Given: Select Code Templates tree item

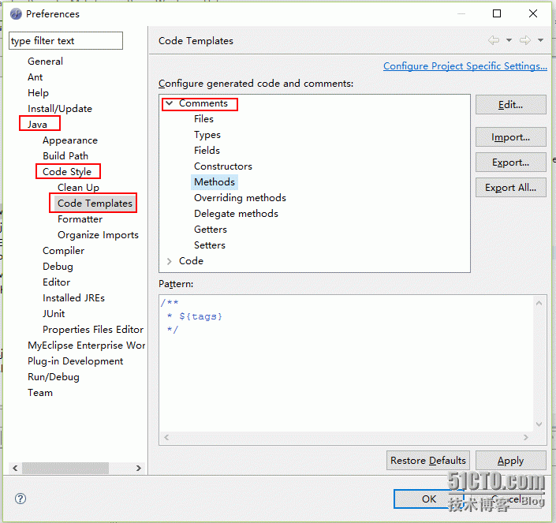Looking at the screenshot, I should pos(95,204).
